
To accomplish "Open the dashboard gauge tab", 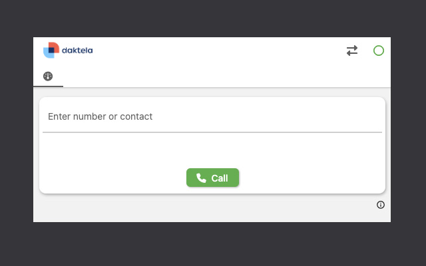I will coord(48,76).
